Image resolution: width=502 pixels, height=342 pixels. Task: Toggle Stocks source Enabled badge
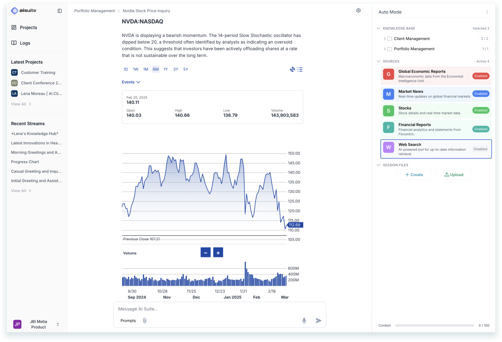[481, 110]
